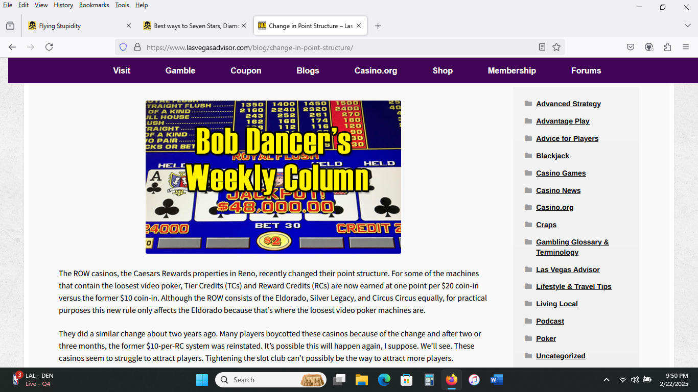This screenshot has width=698, height=392.
Task: Open the Living Local category link
Action: (x=557, y=304)
